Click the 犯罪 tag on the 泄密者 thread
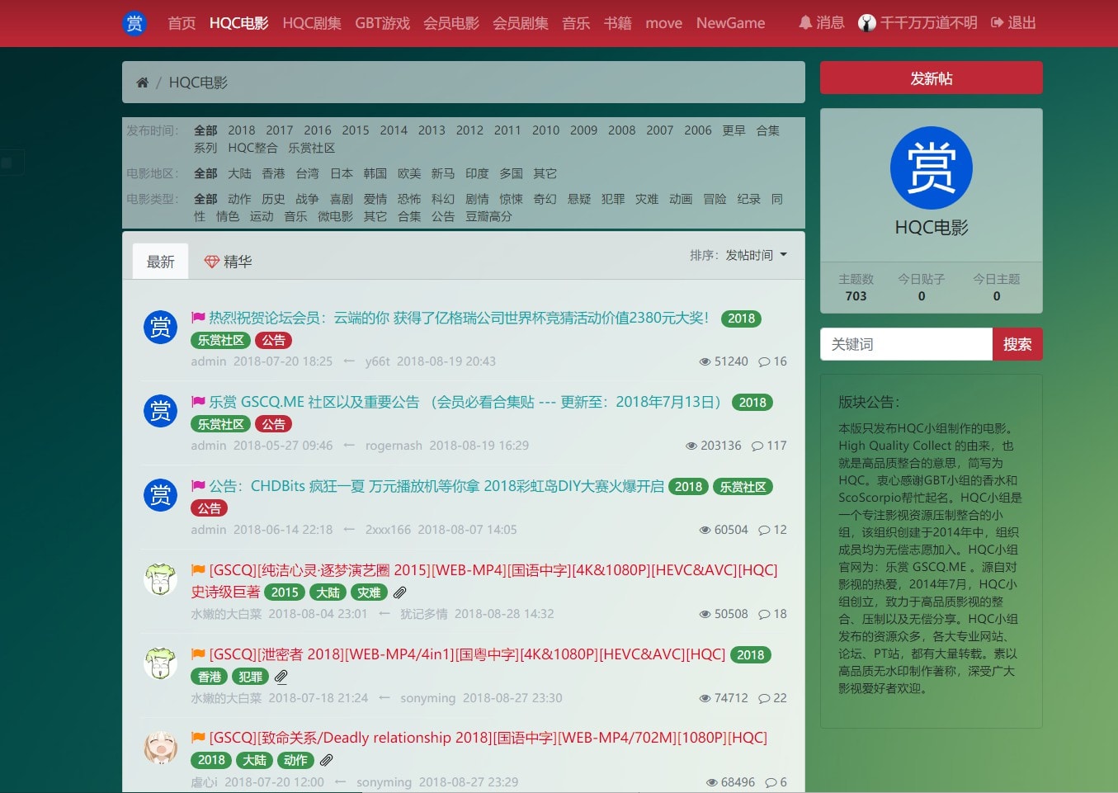Screen dimensions: 1118x793 click(x=250, y=677)
